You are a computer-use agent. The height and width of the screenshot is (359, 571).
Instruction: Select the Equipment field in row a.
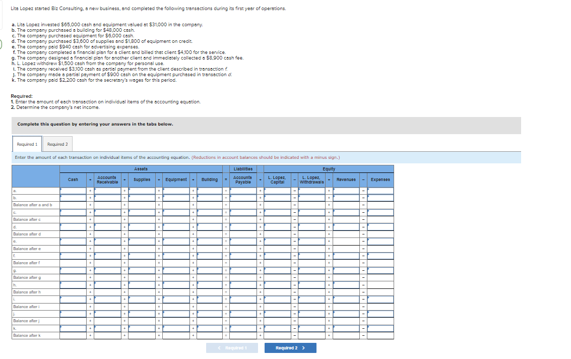click(x=176, y=191)
